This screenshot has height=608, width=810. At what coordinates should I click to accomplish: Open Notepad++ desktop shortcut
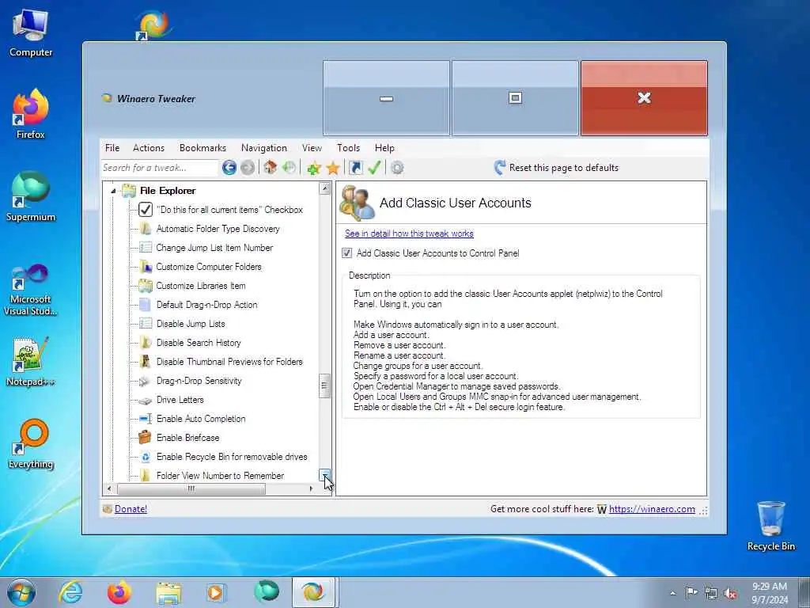pos(31,361)
